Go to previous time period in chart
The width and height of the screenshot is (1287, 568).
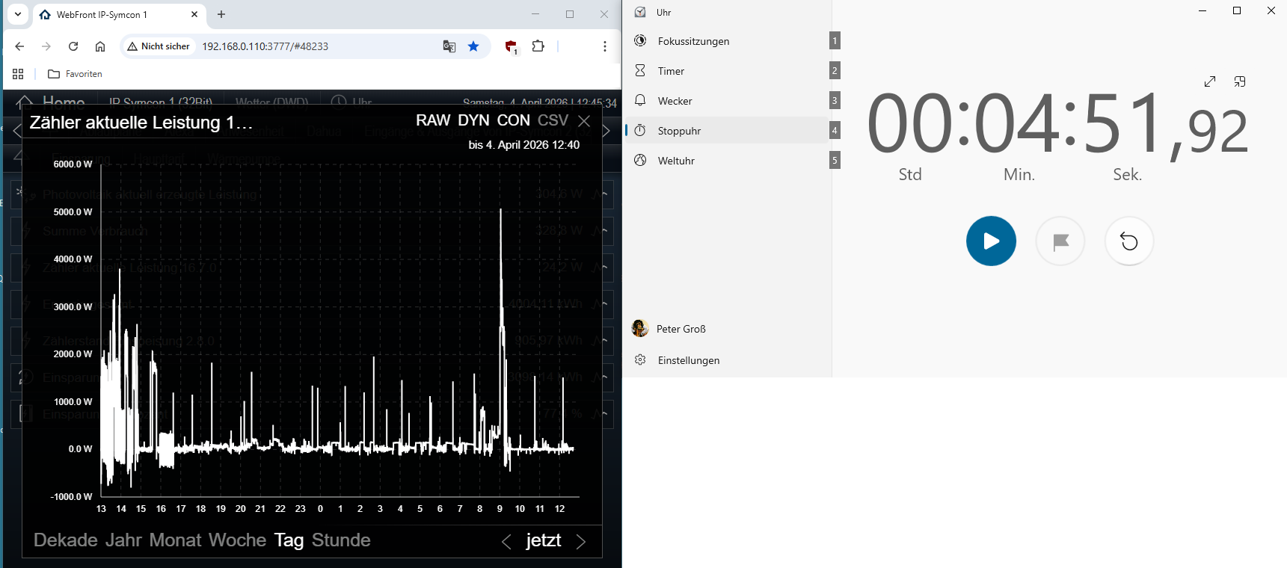[x=506, y=542]
